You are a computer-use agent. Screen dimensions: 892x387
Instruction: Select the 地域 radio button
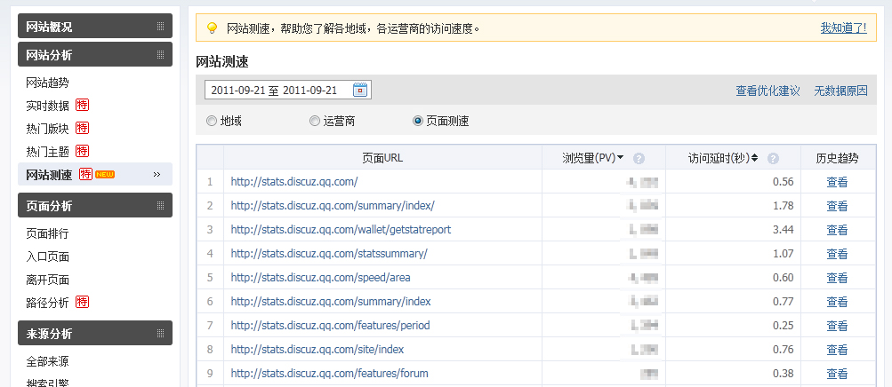pyautogui.click(x=211, y=121)
